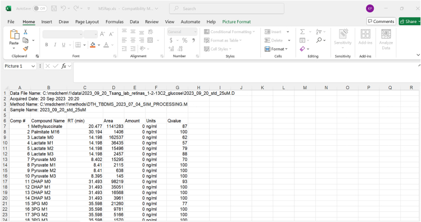
Task: Click the Fill Color paint bucket swatch
Action: (x=93, y=45)
